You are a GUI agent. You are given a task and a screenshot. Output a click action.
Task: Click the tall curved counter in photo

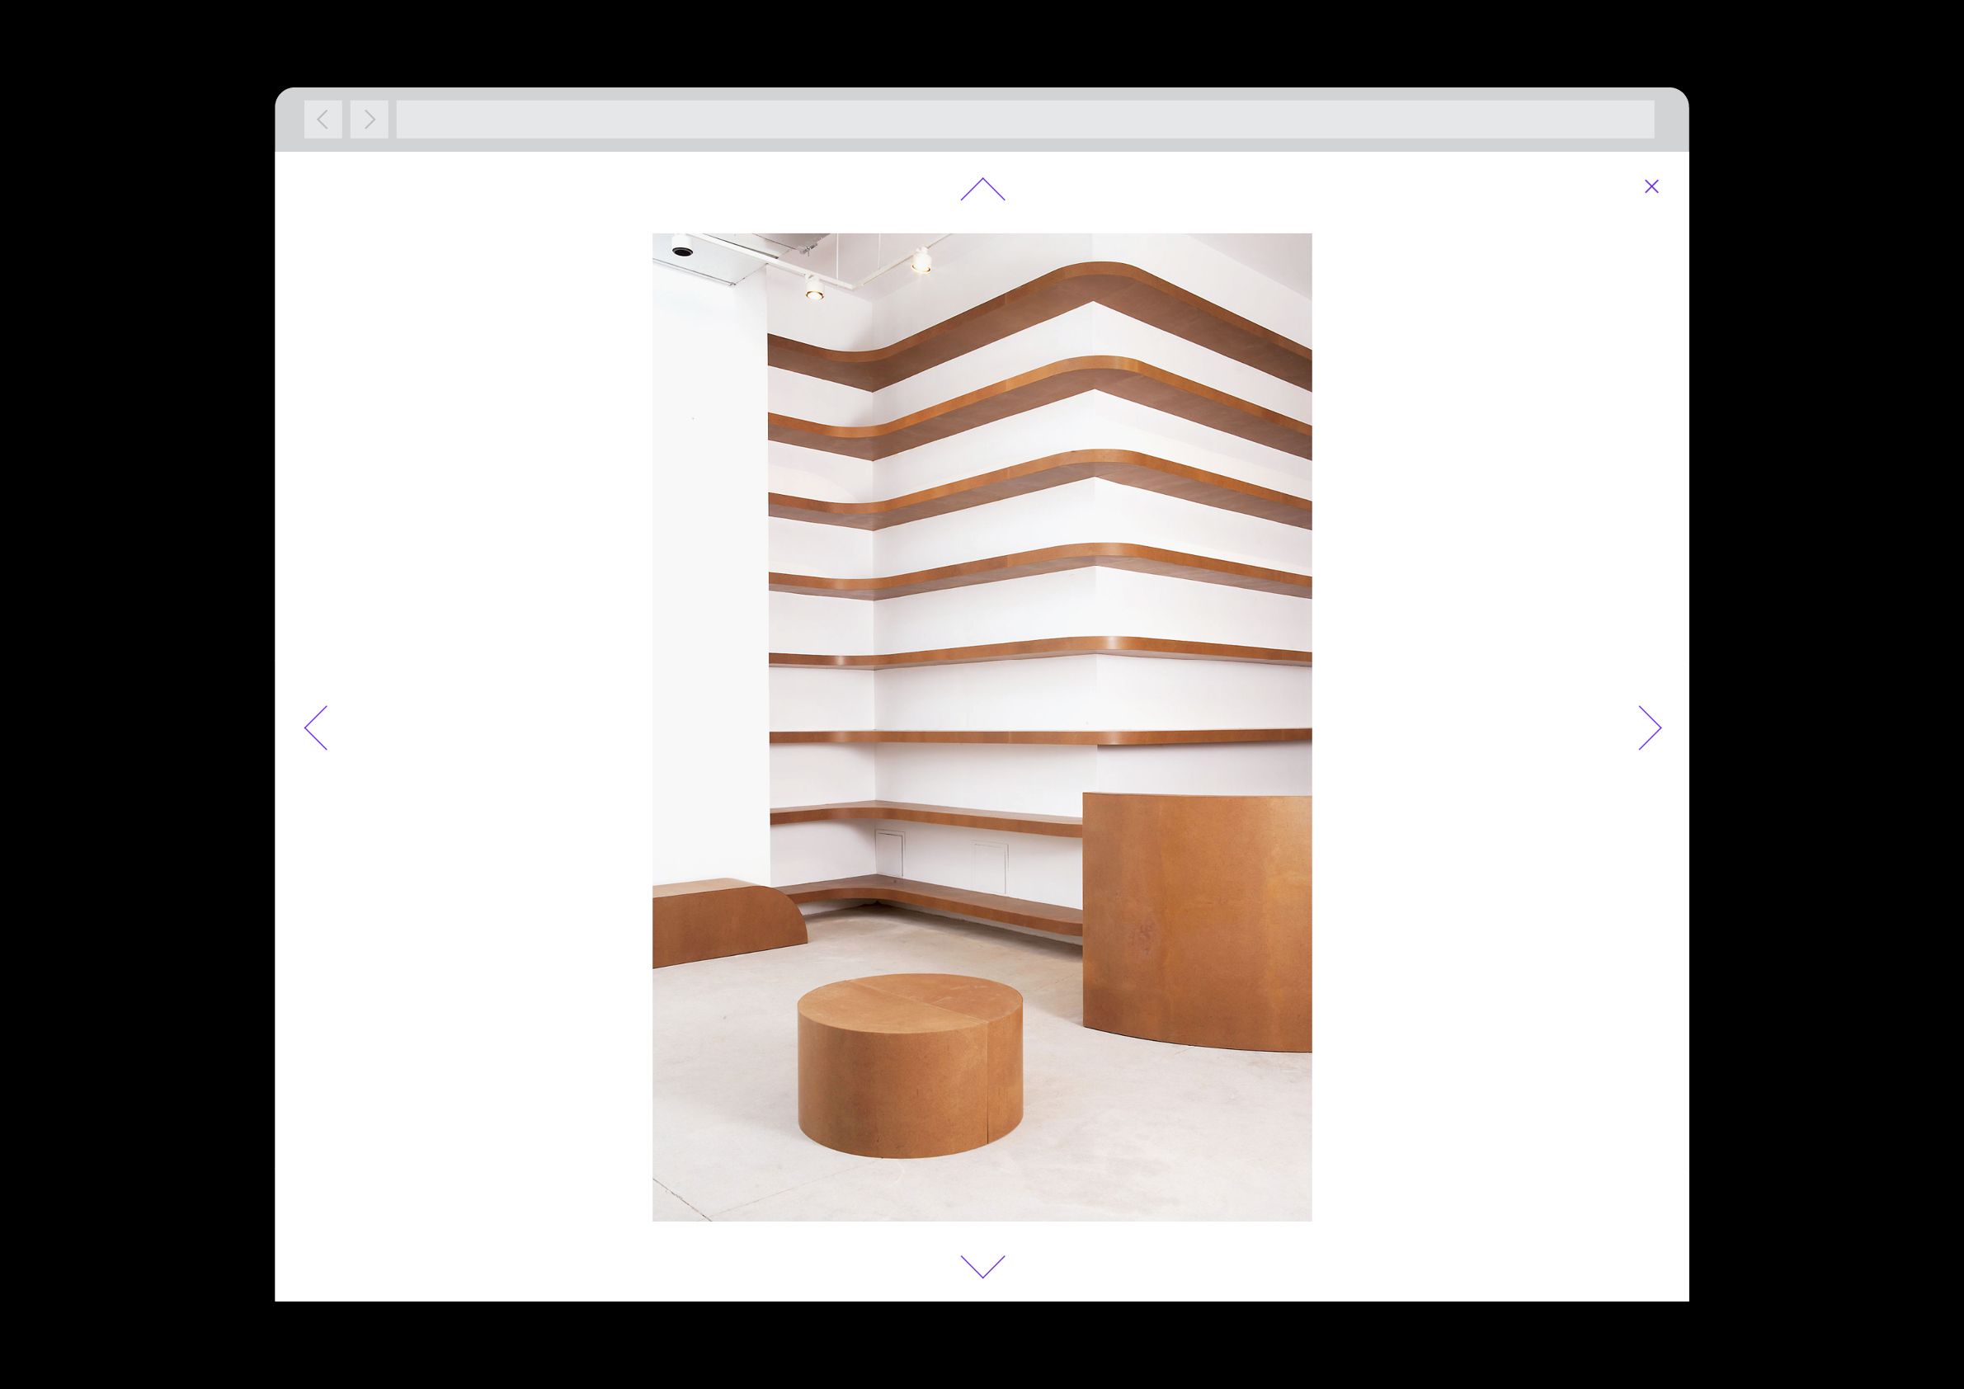point(1196,924)
